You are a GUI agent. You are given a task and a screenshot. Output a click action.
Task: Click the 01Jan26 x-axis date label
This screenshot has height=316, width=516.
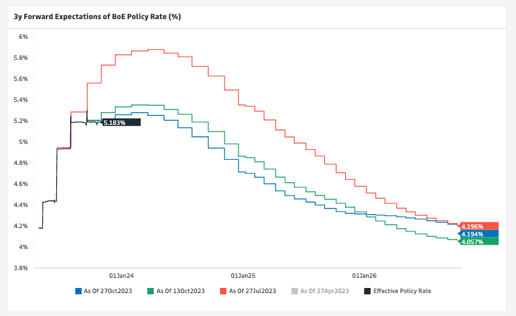coord(364,276)
